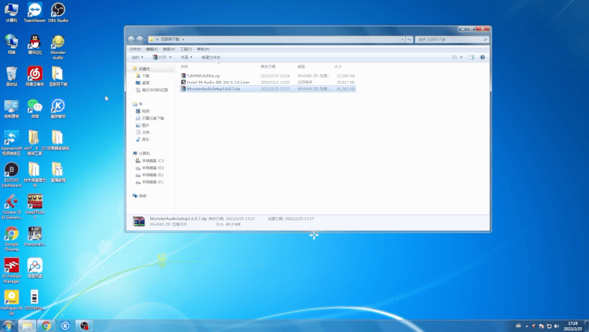This screenshot has width=589, height=332.
Task: Click the view mode icon in Explorer toolbar
Action: click(454, 57)
